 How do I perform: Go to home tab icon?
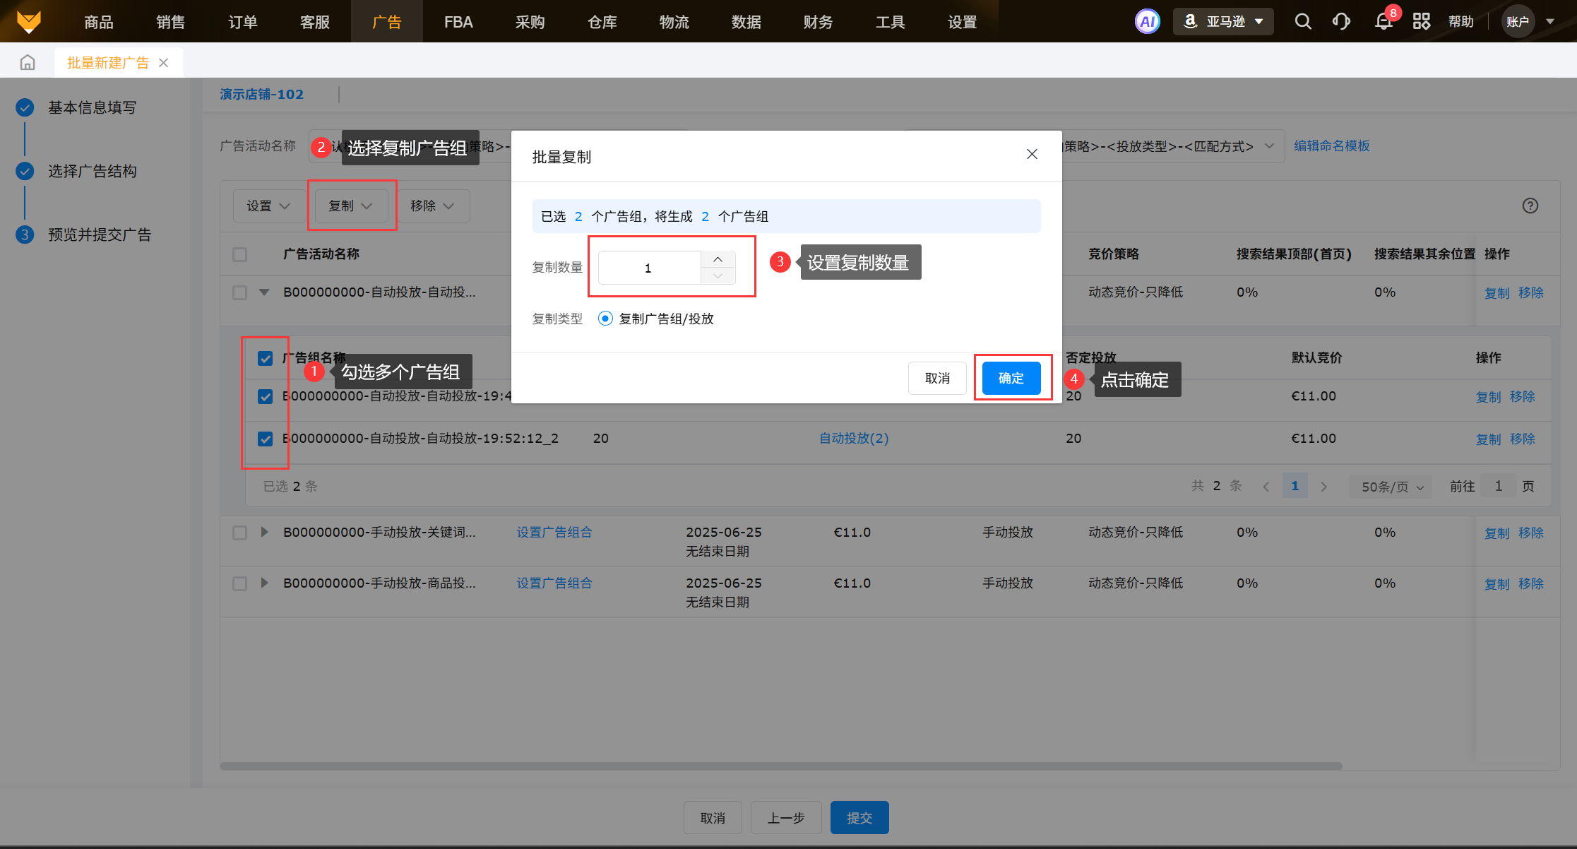pyautogui.click(x=28, y=63)
